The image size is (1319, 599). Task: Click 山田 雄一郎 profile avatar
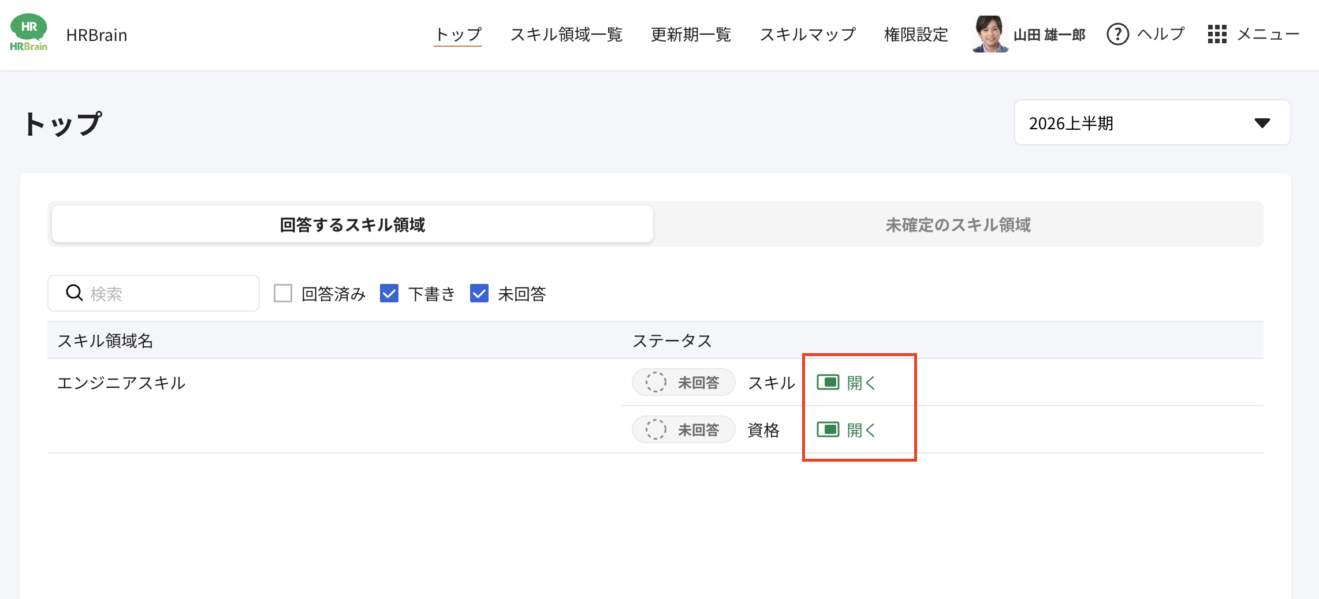point(990,34)
